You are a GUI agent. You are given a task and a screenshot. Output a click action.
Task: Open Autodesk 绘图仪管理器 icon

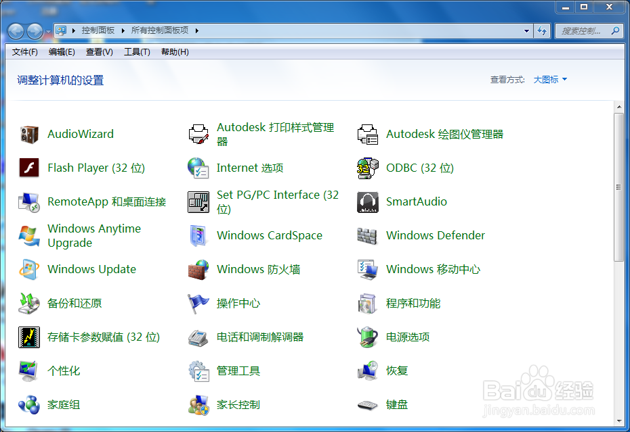(x=368, y=135)
